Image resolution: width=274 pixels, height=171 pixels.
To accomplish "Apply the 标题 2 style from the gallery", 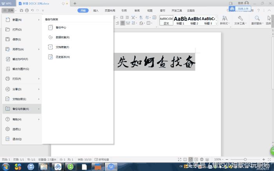I will click(194, 20).
